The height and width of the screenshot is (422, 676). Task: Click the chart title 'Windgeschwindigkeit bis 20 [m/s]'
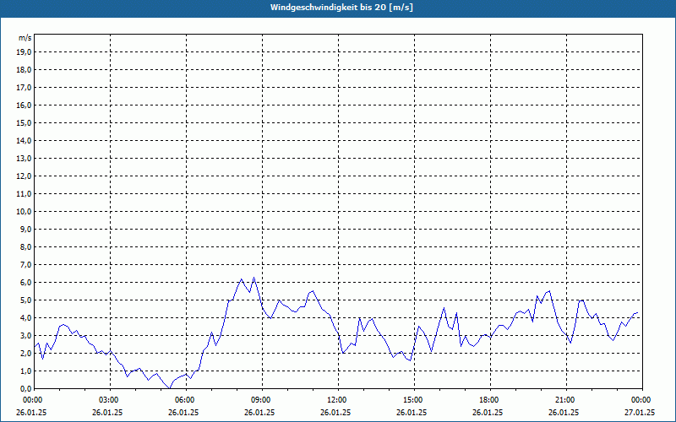point(341,8)
